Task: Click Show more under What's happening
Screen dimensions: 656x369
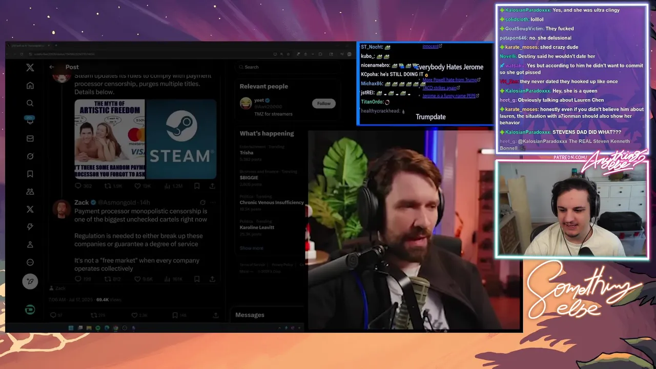Action: click(251, 248)
